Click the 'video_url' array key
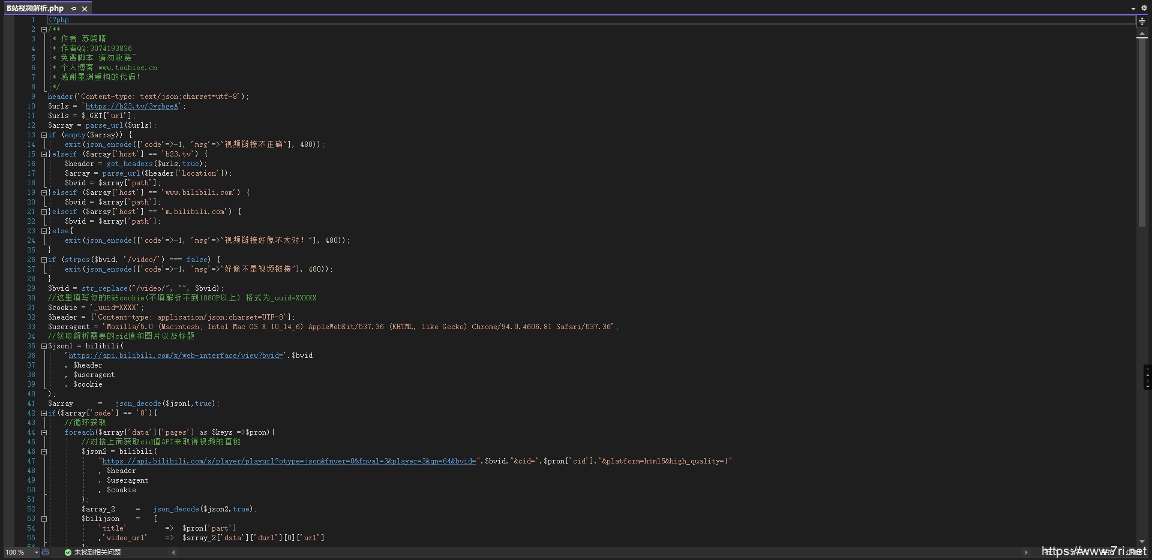1152x560 pixels. click(x=125, y=538)
